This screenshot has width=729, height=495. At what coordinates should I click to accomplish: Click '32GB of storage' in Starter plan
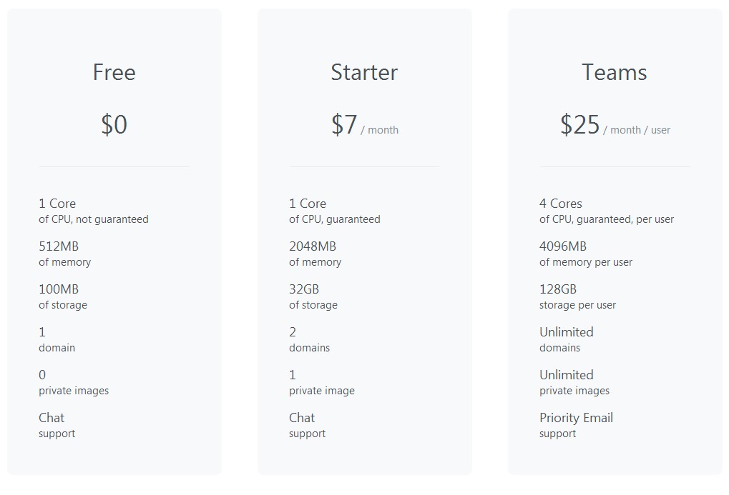[313, 296]
